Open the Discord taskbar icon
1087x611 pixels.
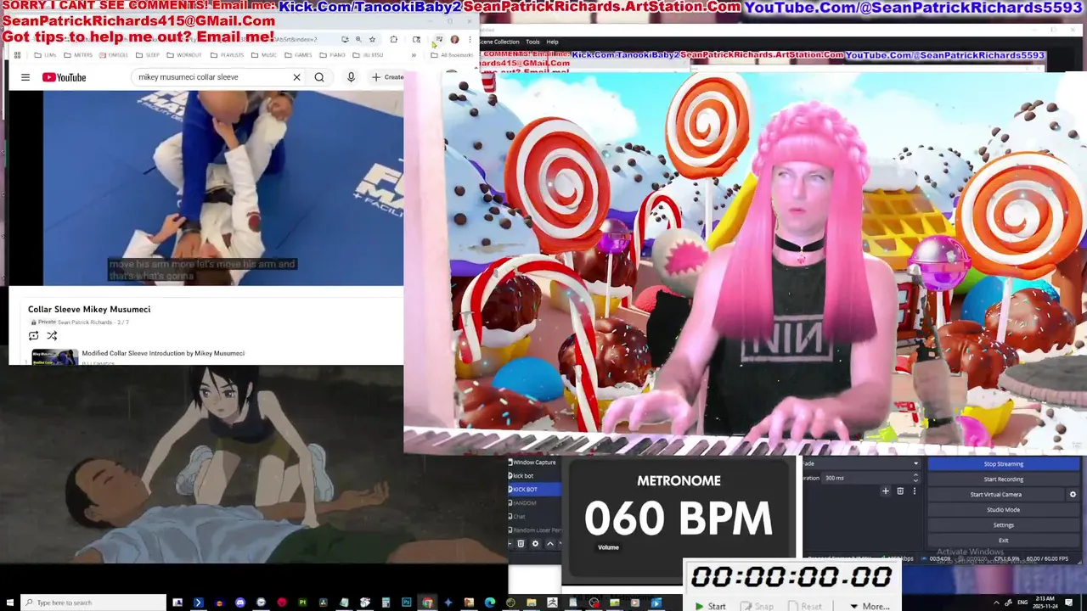pyautogui.click(x=240, y=603)
